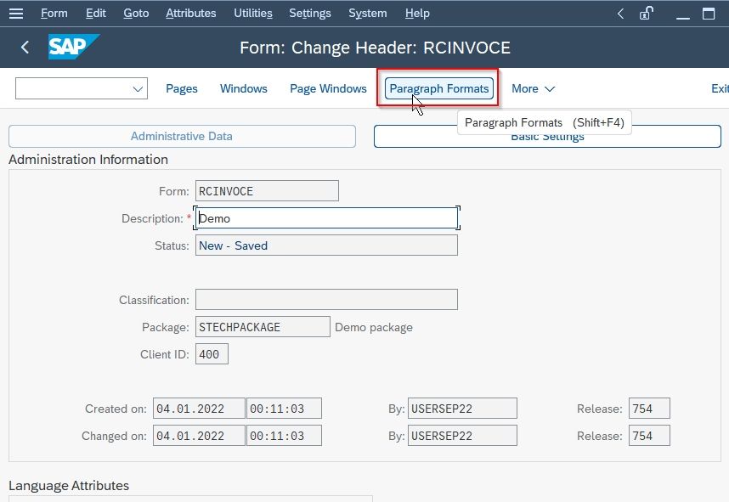Switch to the Basic Settings tab
Image resolution: width=729 pixels, height=502 pixels.
pyautogui.click(x=547, y=136)
